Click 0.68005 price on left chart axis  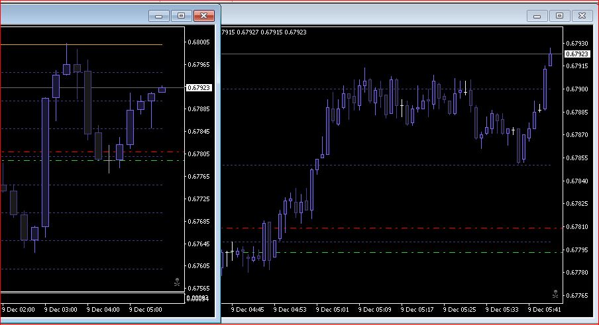click(199, 42)
